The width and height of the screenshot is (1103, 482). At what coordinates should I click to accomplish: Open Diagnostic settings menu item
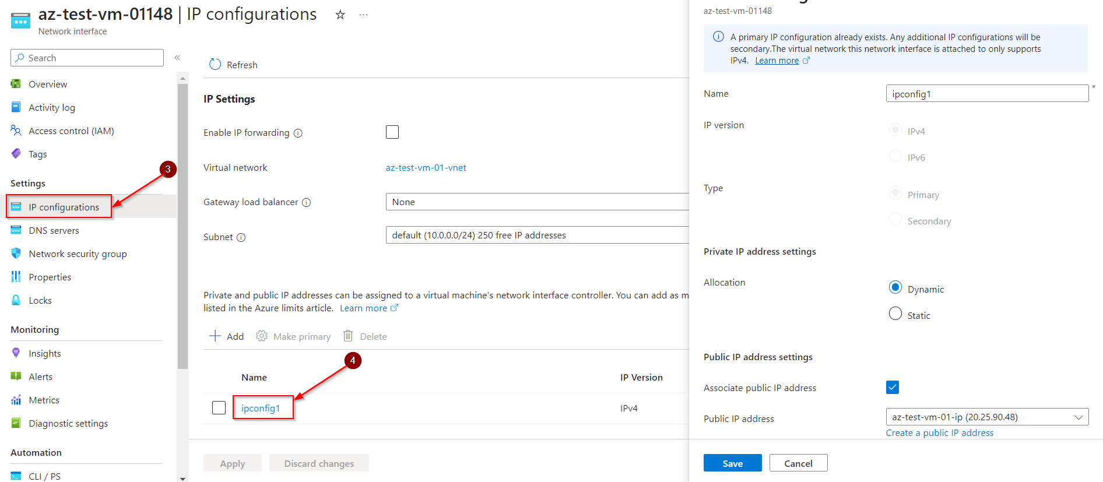point(68,423)
